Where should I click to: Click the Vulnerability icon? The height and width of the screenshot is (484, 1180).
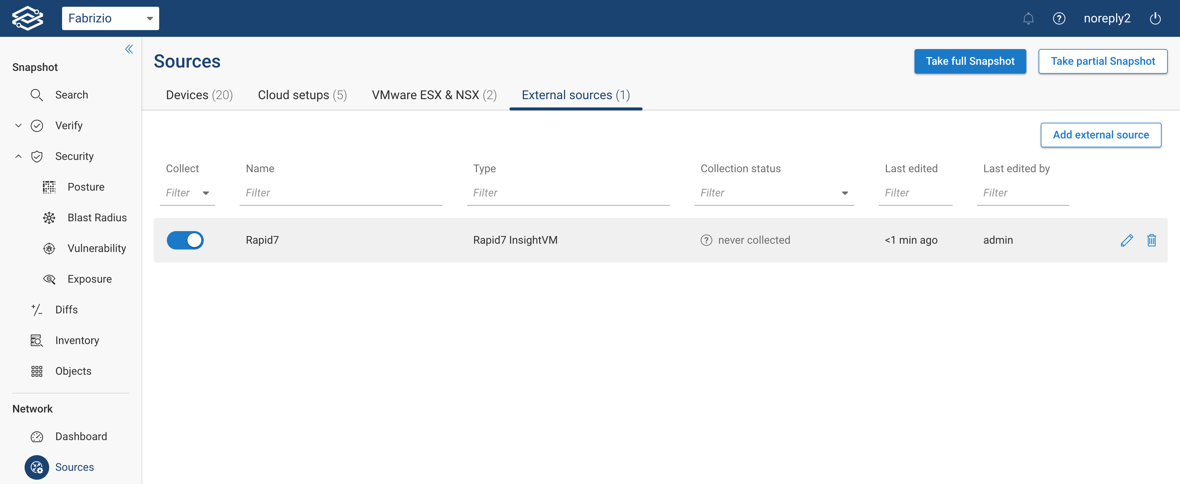49,248
